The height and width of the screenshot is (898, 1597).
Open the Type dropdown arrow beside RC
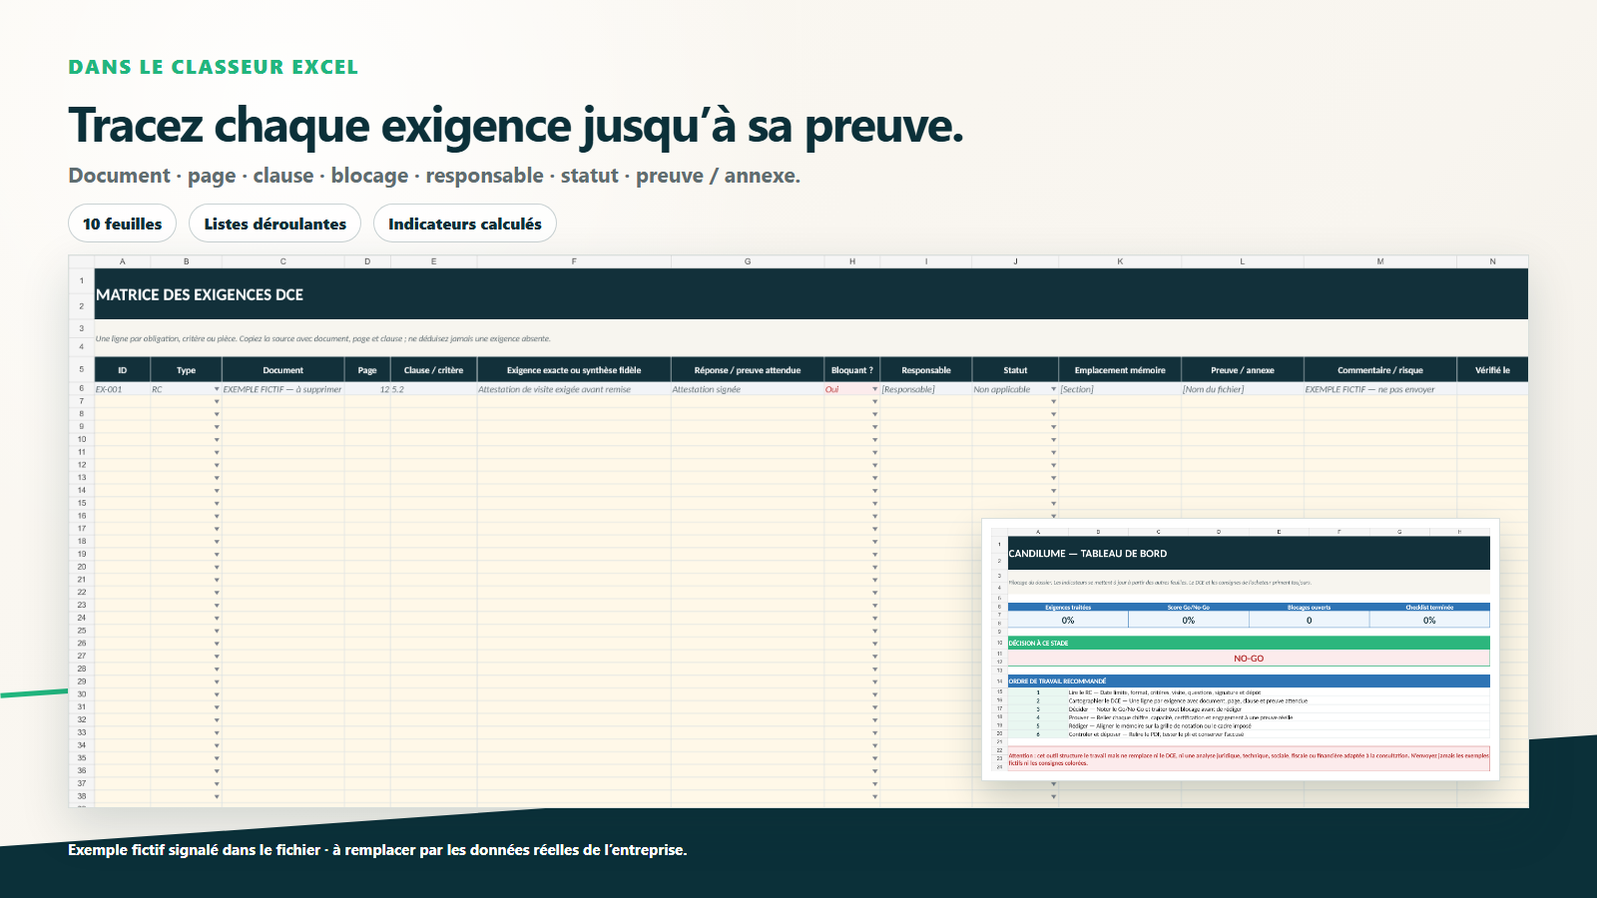[x=217, y=389]
